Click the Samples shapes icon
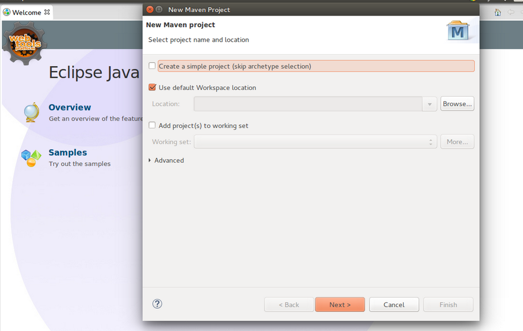523x331 pixels. click(x=31, y=158)
